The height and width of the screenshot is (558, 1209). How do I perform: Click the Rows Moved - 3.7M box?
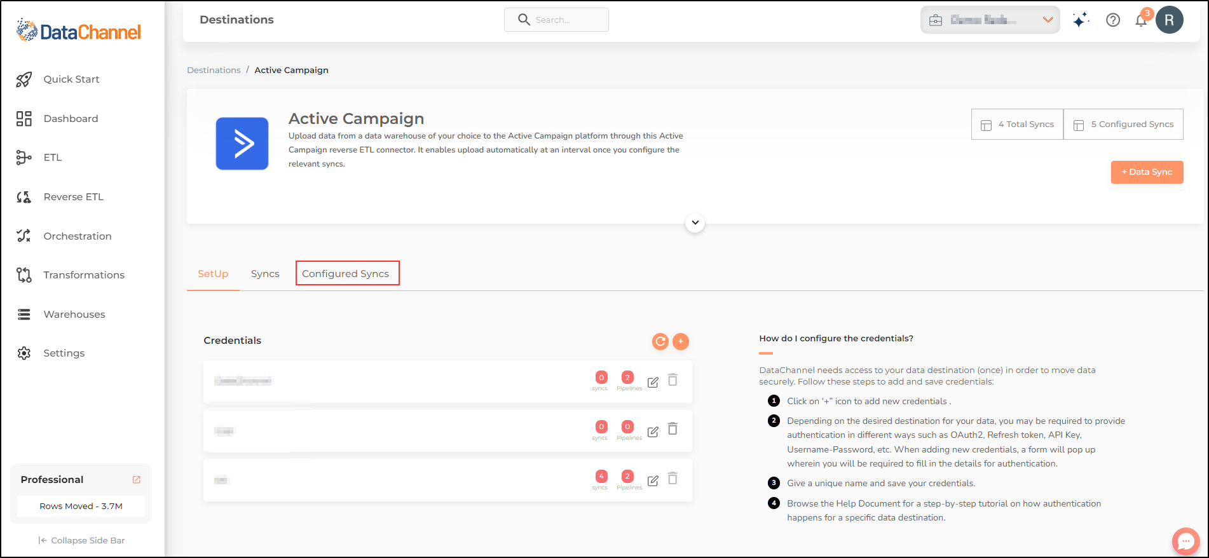coord(81,507)
